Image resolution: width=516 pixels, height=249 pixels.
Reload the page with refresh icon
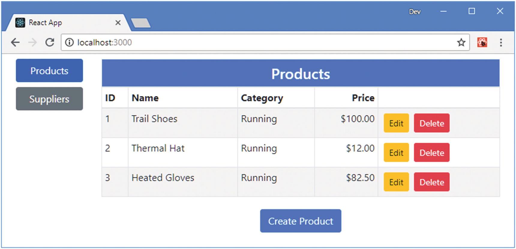click(x=50, y=42)
